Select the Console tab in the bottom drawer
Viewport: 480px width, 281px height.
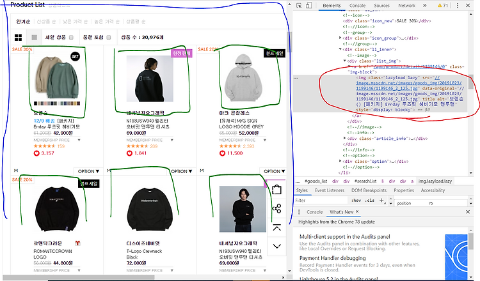point(314,212)
